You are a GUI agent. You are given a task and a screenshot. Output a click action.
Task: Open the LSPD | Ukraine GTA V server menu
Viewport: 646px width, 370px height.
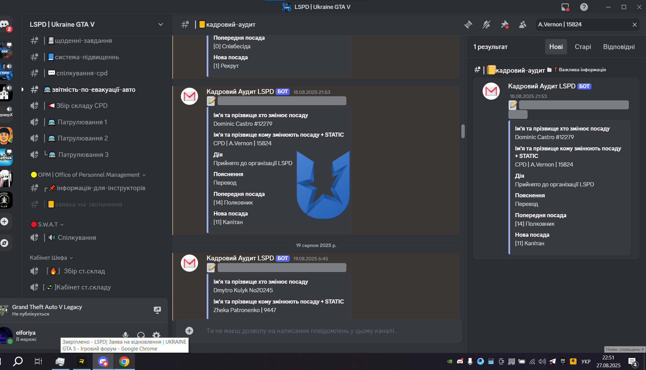96,24
